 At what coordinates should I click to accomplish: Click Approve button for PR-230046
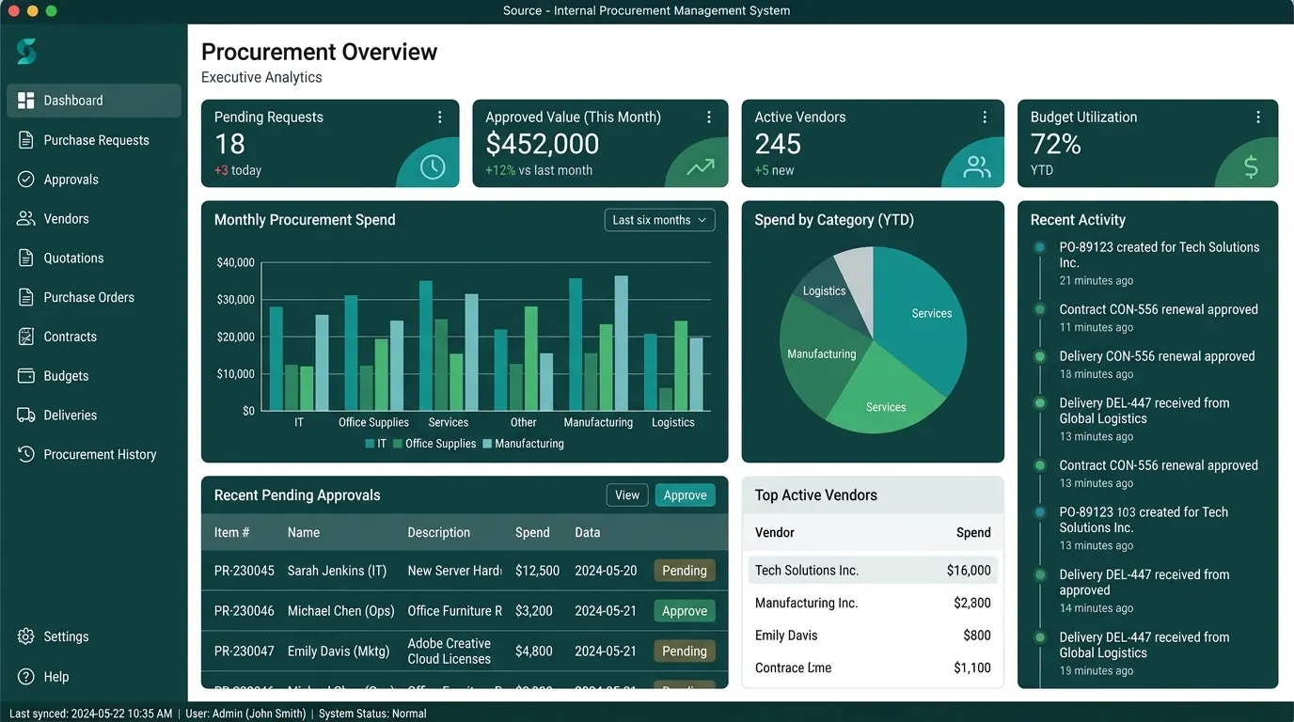tap(685, 611)
